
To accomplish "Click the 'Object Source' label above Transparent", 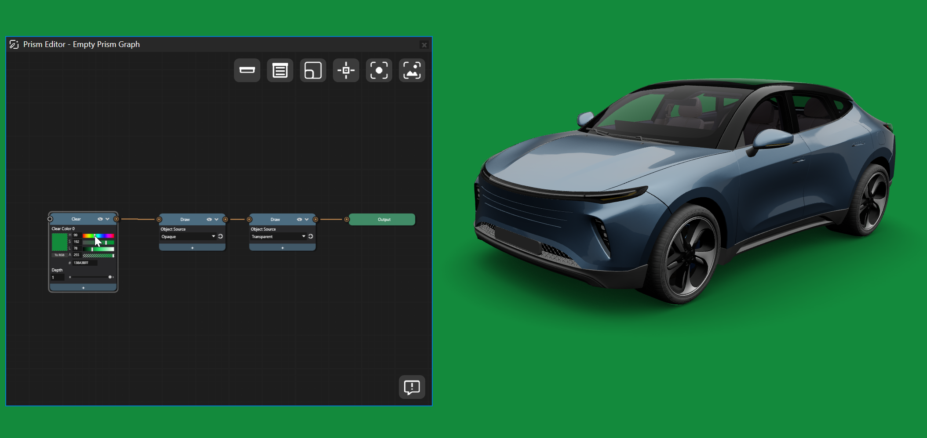I will (263, 229).
